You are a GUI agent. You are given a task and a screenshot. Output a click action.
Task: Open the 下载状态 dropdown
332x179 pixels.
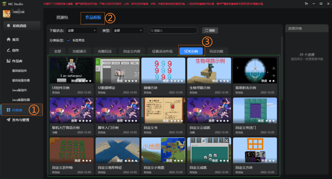coord(82,31)
